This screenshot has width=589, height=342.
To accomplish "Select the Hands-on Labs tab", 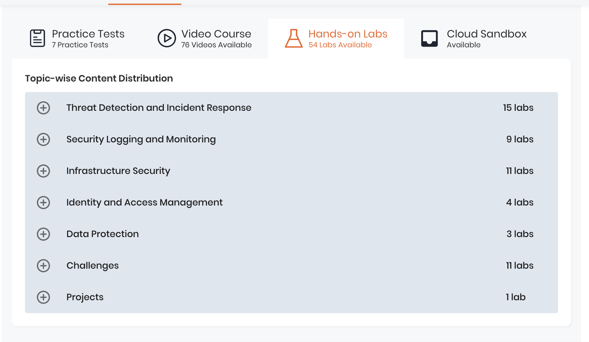I will pos(336,38).
